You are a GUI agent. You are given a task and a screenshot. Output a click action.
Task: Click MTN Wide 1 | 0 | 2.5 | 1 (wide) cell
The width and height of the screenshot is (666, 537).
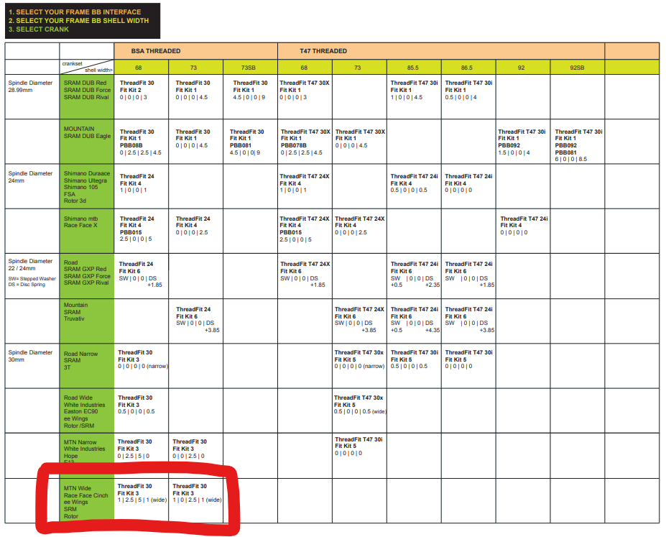pos(196,501)
